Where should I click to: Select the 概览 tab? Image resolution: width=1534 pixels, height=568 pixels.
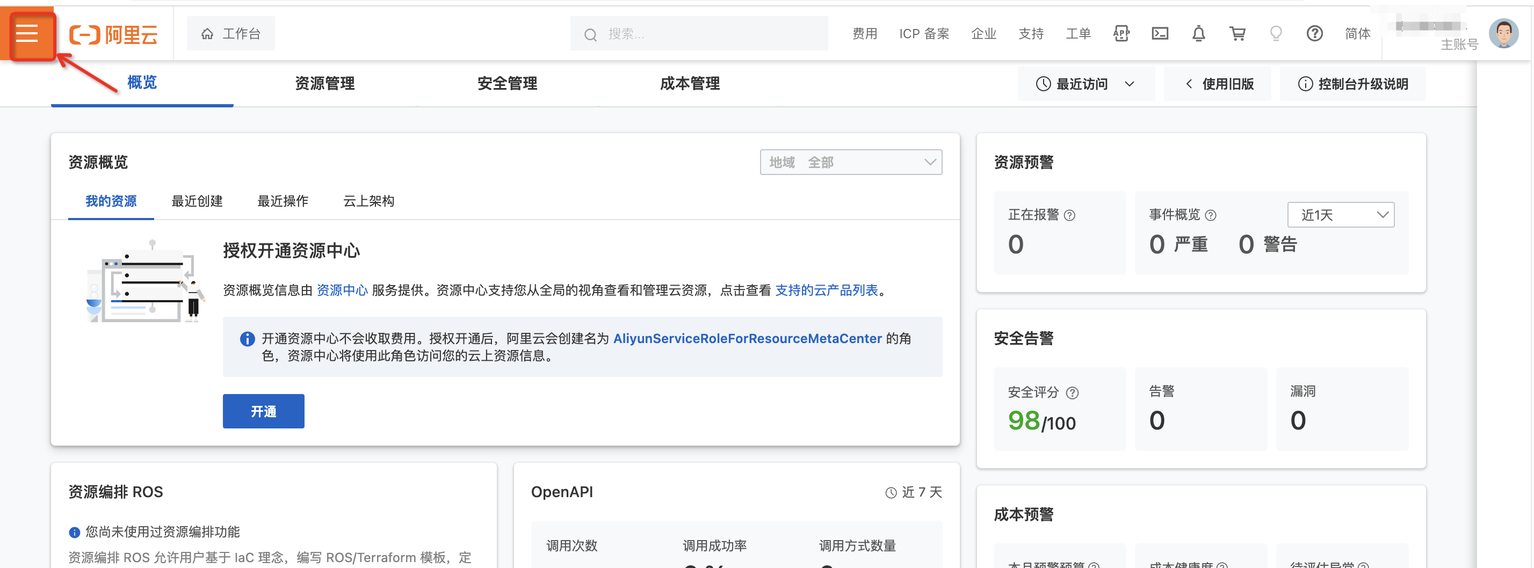pos(142,83)
